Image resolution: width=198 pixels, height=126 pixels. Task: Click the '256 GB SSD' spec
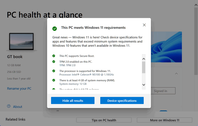pyautogui.click(x=14, y=72)
